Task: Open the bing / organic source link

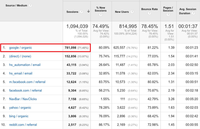Action: 19,116
